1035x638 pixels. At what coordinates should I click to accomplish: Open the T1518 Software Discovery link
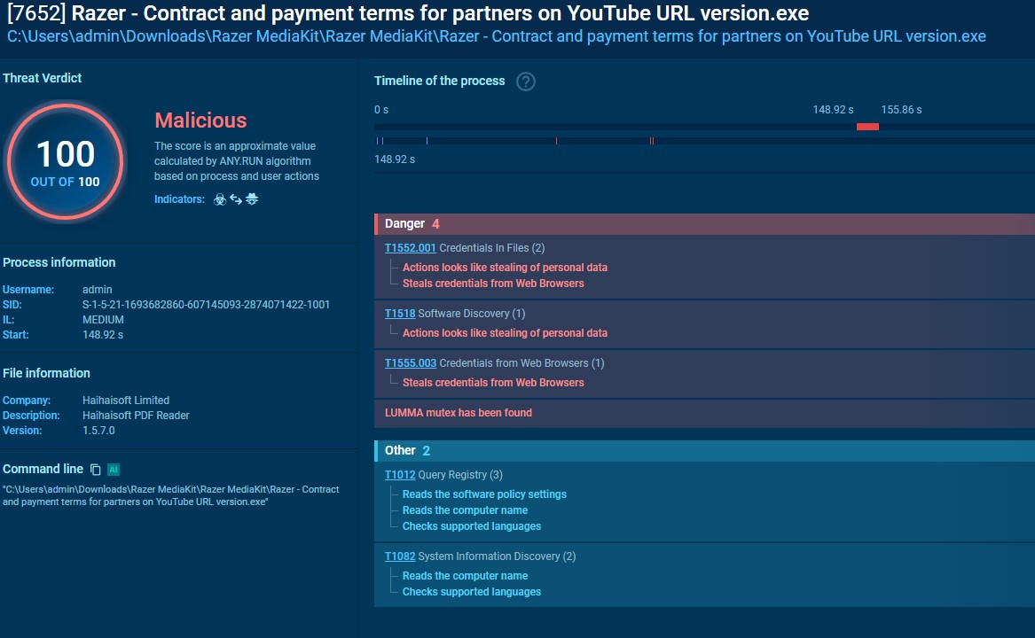(x=400, y=314)
